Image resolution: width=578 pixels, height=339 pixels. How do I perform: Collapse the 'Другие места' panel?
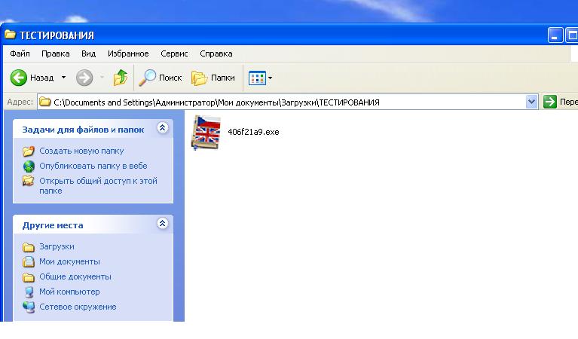[x=162, y=224]
